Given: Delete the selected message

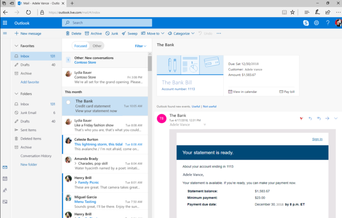Looking at the screenshot, I should click(73, 34).
